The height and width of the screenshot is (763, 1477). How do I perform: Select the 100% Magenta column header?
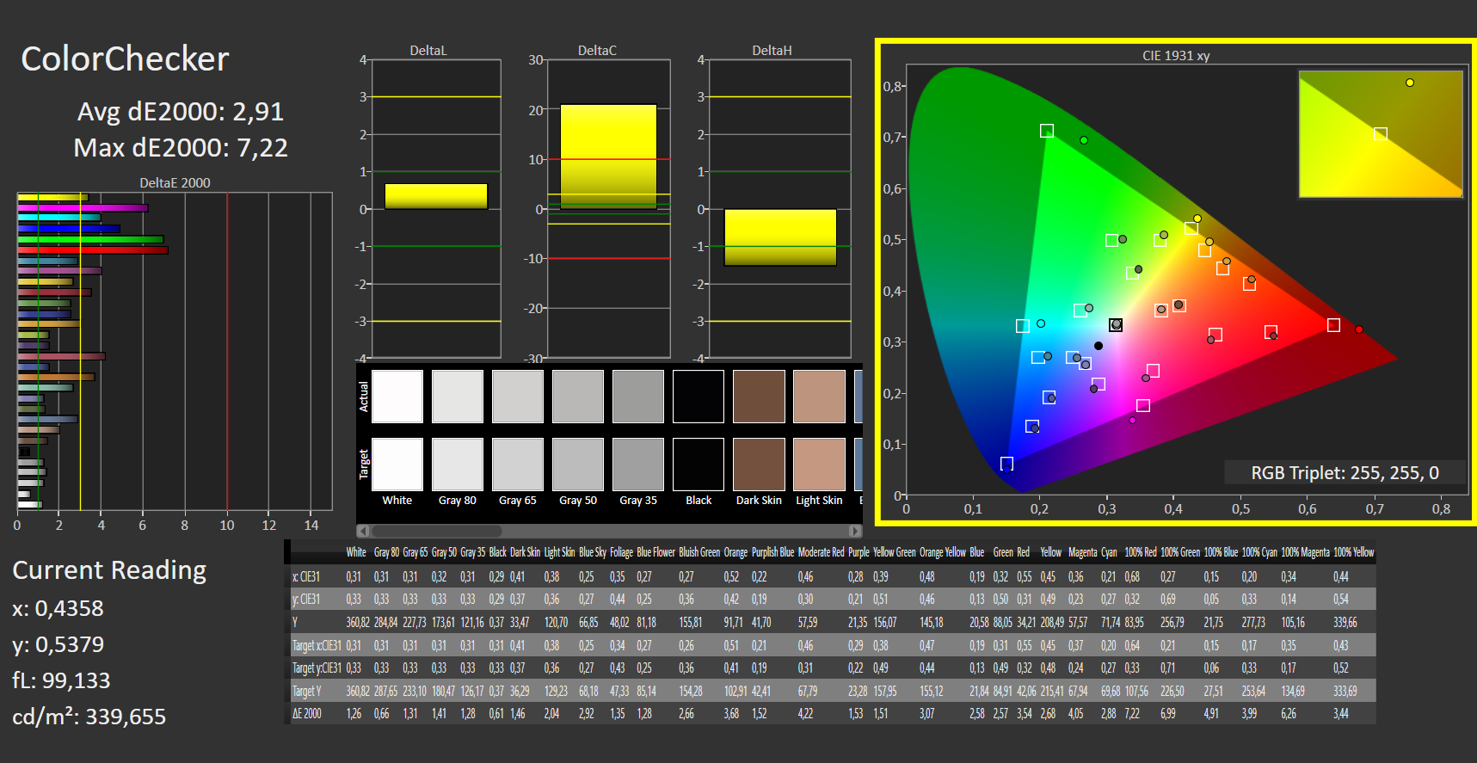1305,552
